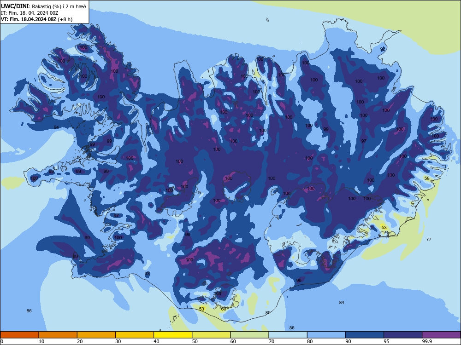Click the 95 legend tick label
The image size is (461, 345).
pyautogui.click(x=386, y=341)
